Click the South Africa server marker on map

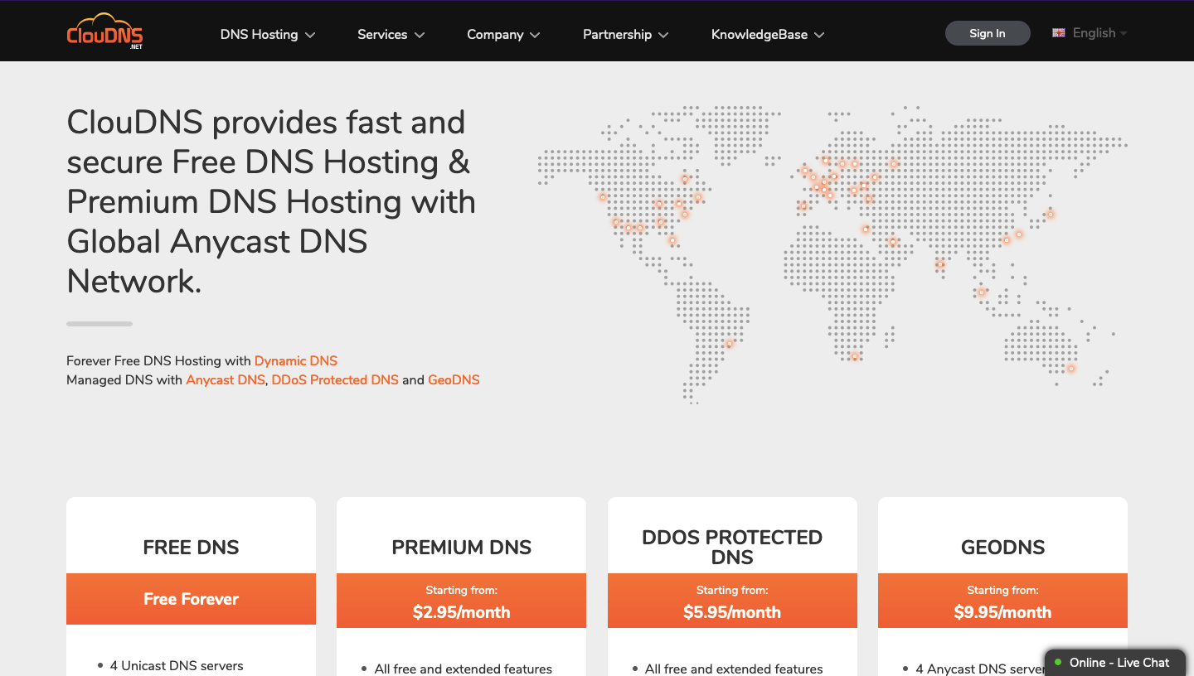pyautogui.click(x=855, y=357)
